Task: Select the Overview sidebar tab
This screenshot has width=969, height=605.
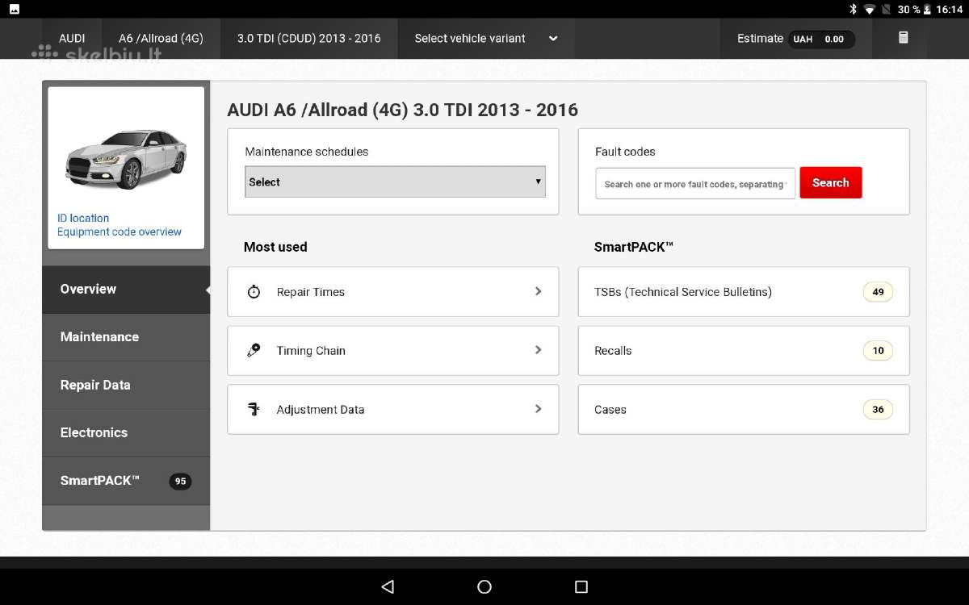Action: 126,289
